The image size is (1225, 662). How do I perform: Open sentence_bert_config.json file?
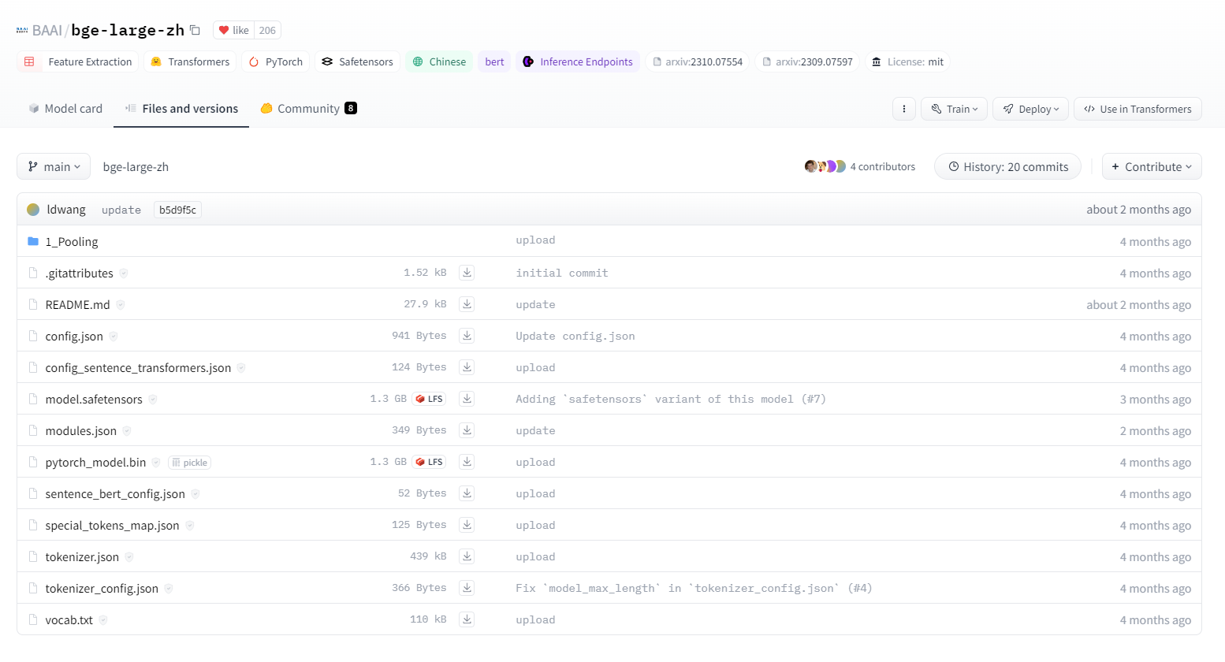115,494
